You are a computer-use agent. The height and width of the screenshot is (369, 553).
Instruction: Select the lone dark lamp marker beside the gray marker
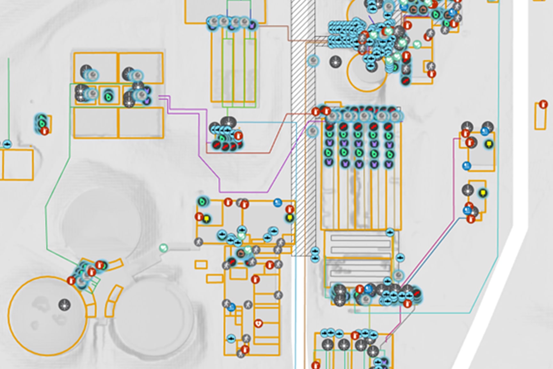335,62
